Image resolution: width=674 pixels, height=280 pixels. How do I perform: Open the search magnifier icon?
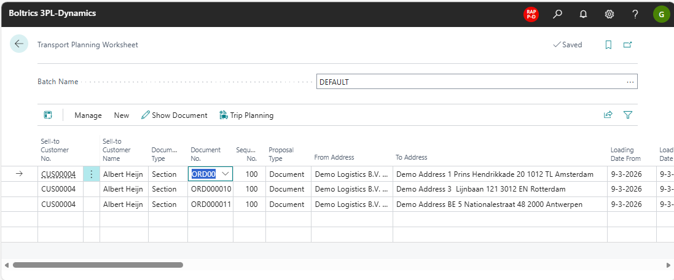coord(557,14)
